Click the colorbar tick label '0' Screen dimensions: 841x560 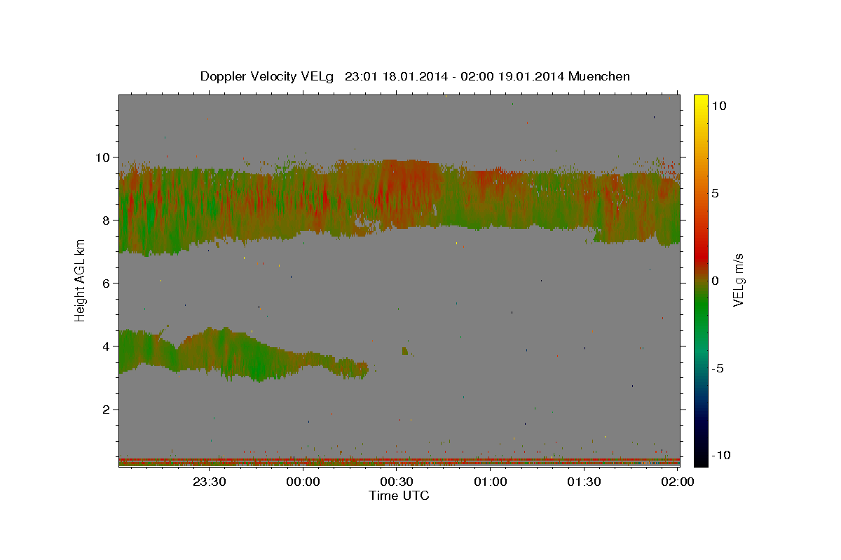715,281
